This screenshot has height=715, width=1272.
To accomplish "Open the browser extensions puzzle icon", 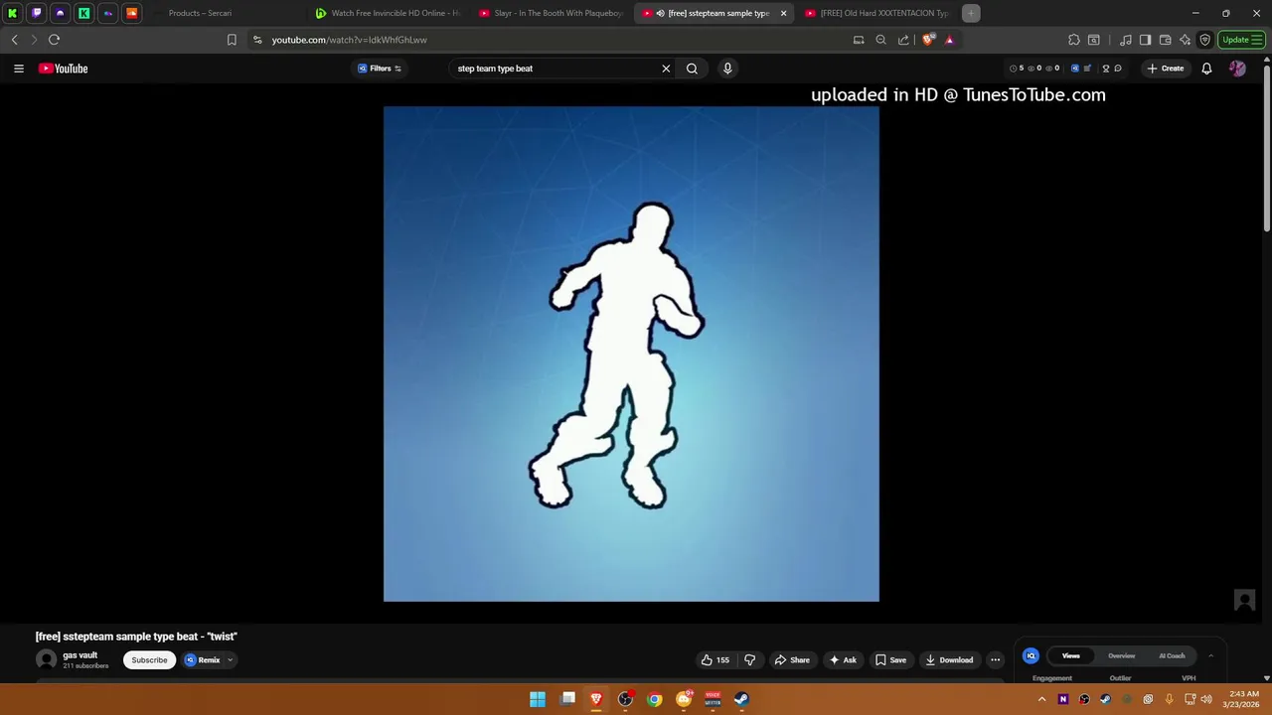I will click(x=1074, y=40).
